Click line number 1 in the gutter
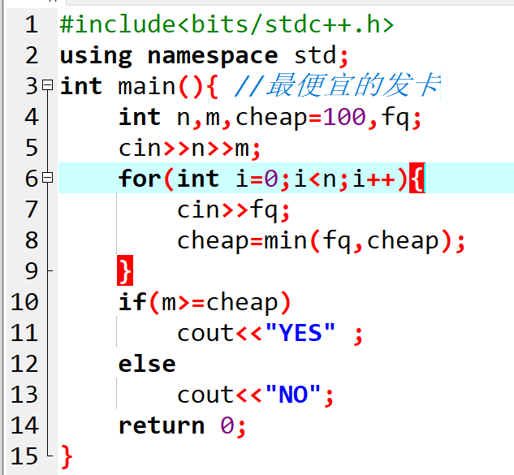This screenshot has width=514, height=475. (32, 24)
